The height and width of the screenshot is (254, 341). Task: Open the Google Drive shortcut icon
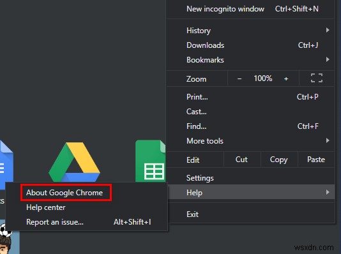pyautogui.click(x=74, y=162)
